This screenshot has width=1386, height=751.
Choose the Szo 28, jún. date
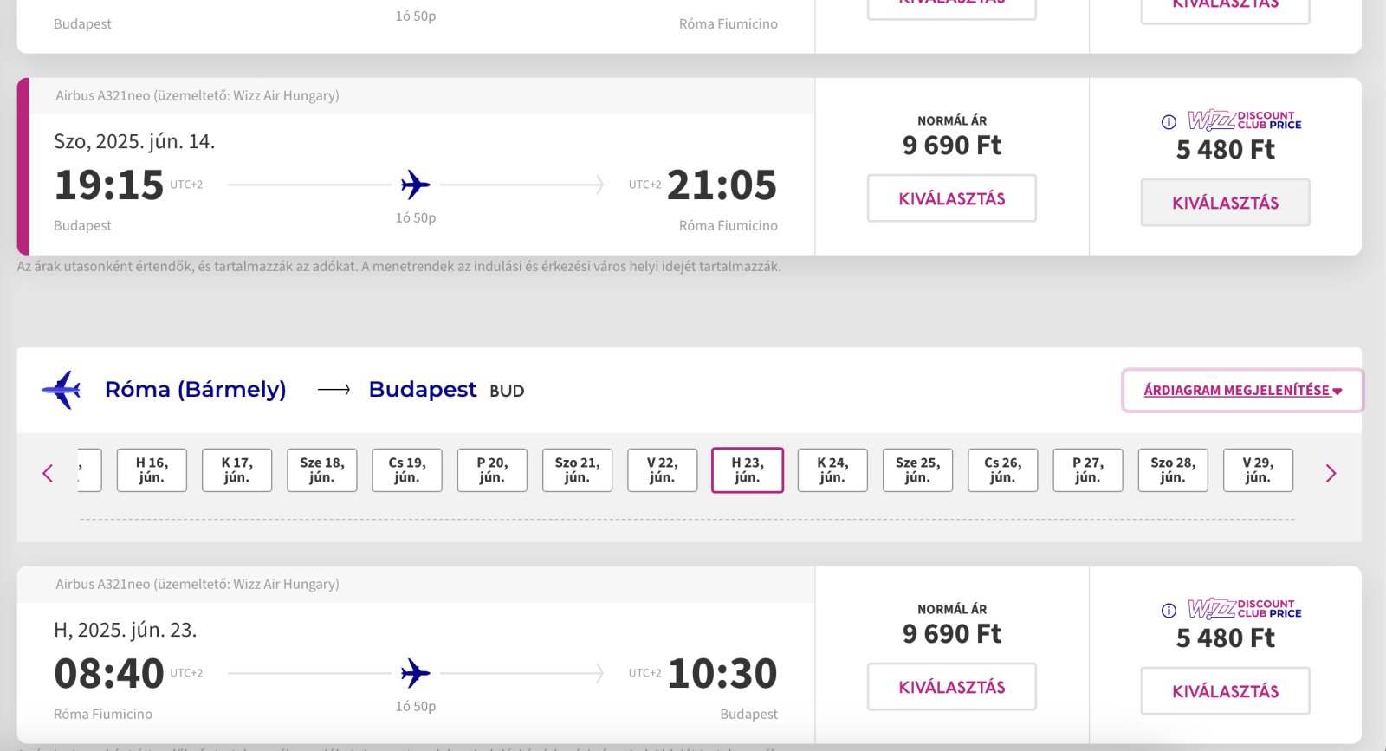pos(1173,470)
